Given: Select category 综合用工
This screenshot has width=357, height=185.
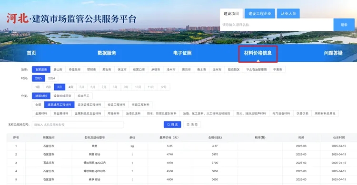Looking at the screenshot, I should click(x=84, y=96).
